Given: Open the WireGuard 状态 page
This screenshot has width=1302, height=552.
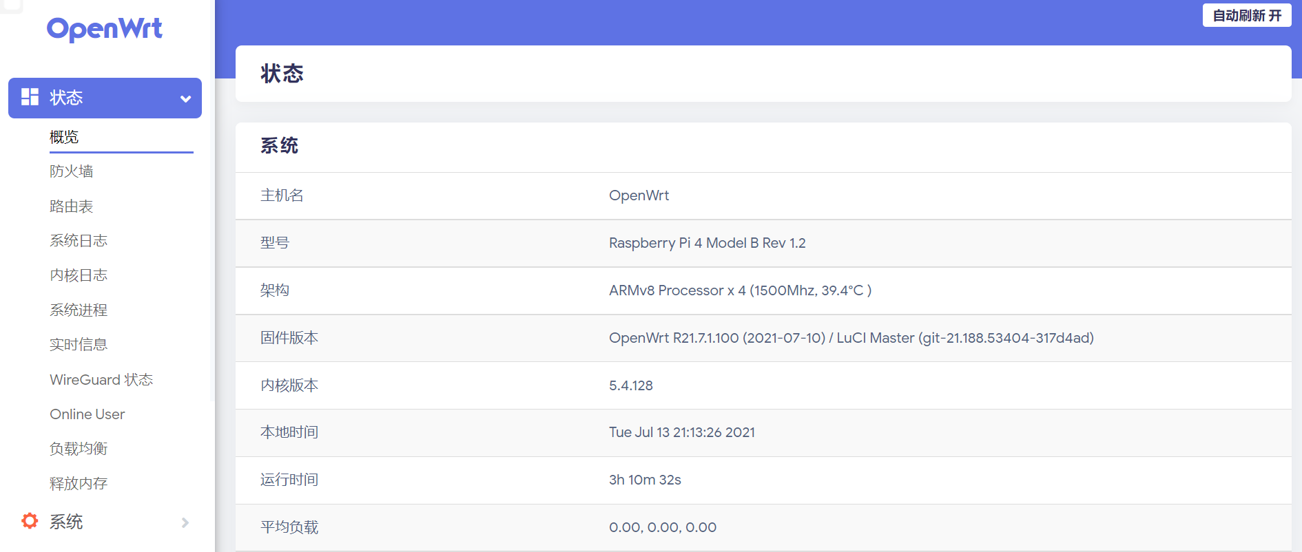Looking at the screenshot, I should point(101,380).
